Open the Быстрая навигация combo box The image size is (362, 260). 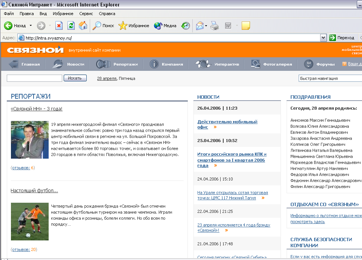[x=330, y=78]
